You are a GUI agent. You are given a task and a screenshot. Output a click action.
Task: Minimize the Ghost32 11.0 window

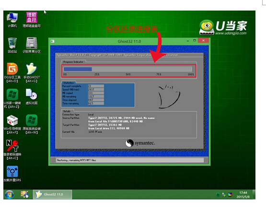tap(188, 41)
